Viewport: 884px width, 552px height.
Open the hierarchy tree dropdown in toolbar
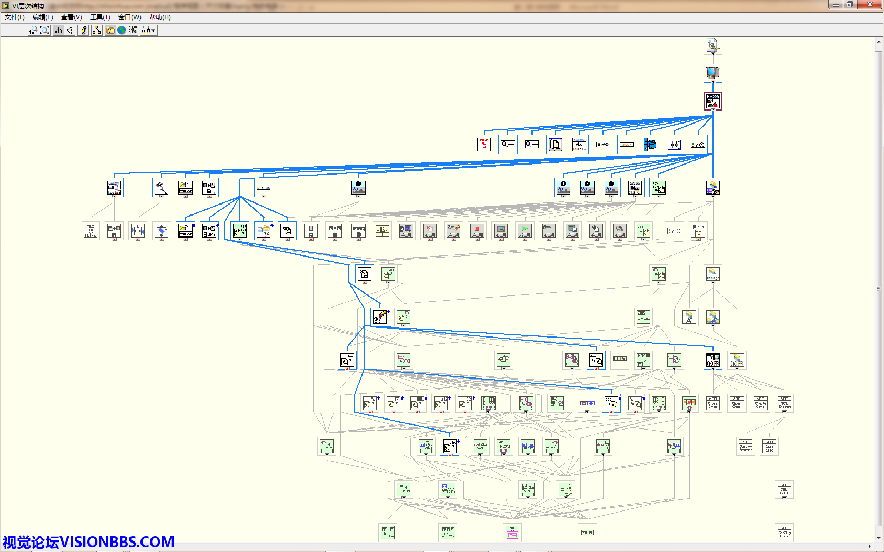[149, 30]
